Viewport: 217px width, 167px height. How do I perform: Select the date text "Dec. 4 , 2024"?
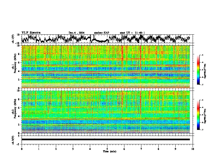coord(76,33)
